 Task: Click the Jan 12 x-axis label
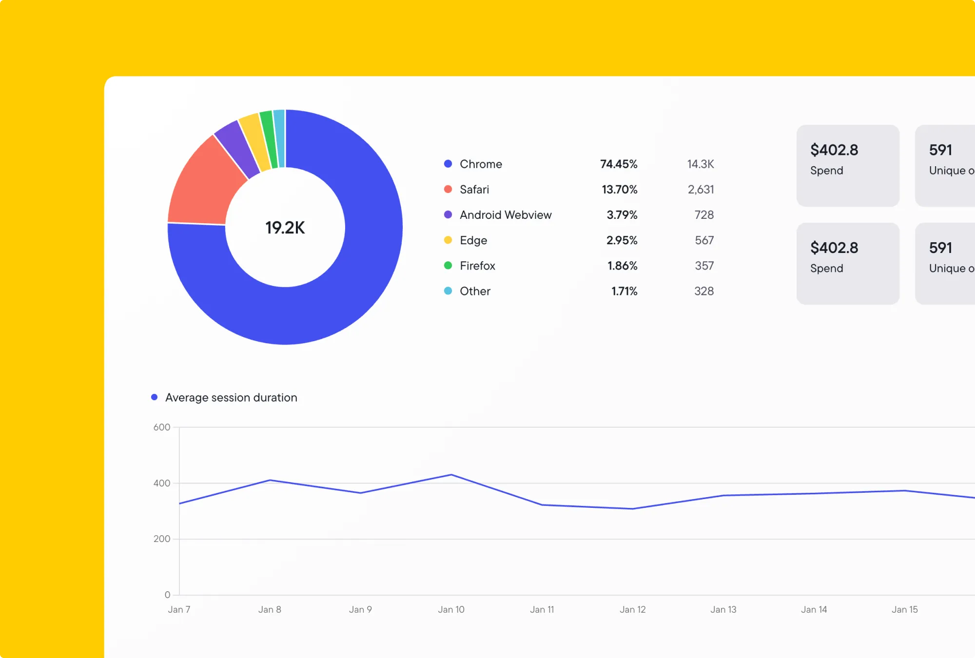pyautogui.click(x=632, y=609)
